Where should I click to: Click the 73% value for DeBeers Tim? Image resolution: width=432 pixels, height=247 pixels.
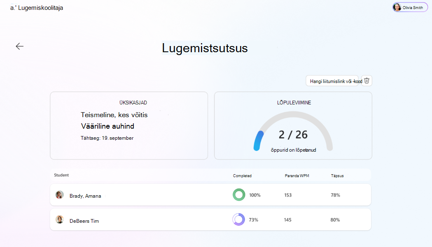pos(253,220)
